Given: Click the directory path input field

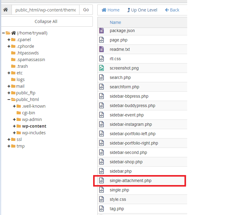Looking at the screenshot, I should 45,10.
